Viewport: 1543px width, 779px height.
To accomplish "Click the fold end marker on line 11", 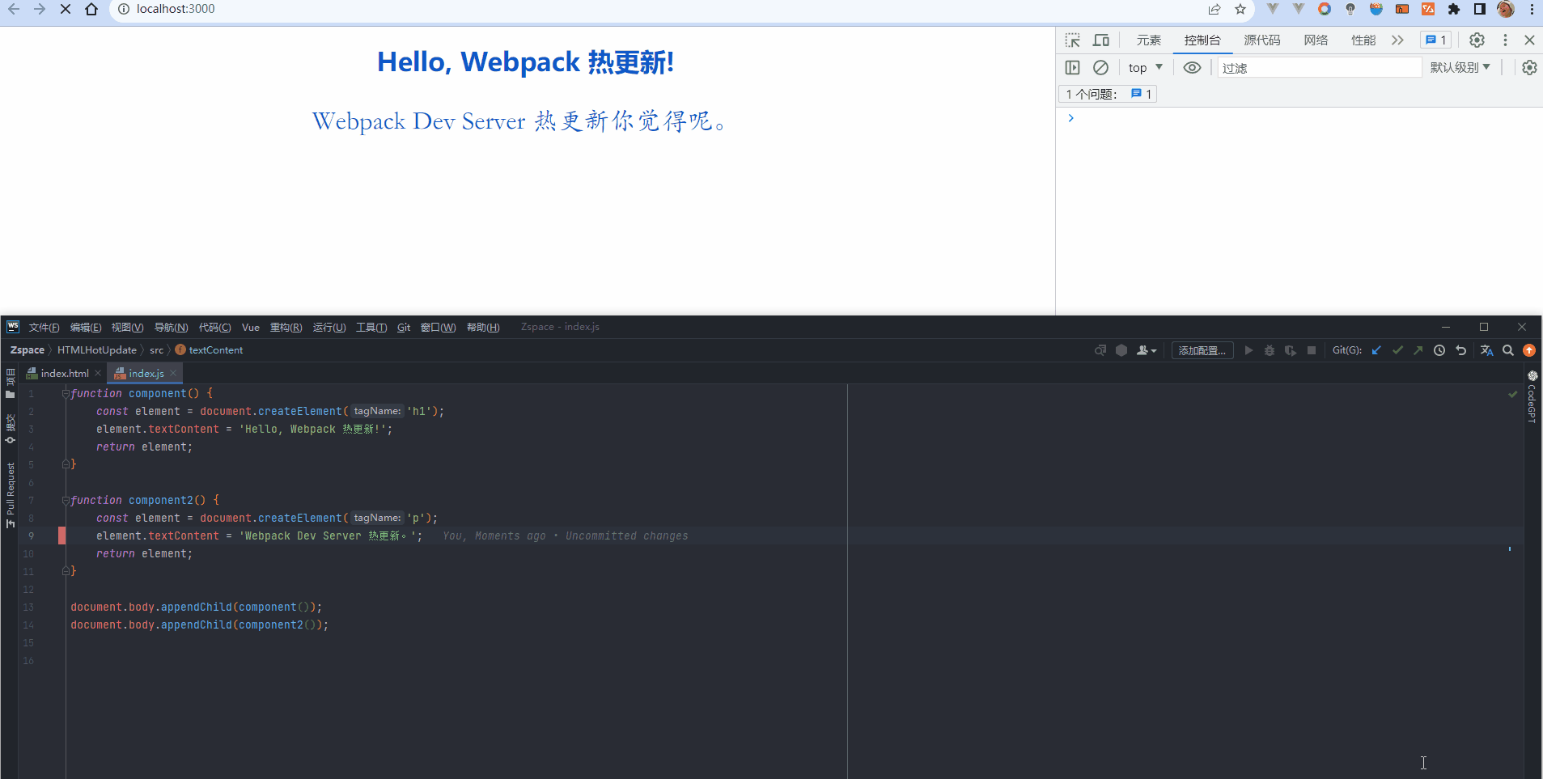I will 66,571.
